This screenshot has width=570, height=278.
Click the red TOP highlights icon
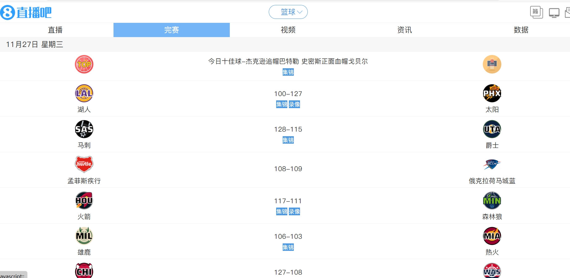pyautogui.click(x=84, y=64)
